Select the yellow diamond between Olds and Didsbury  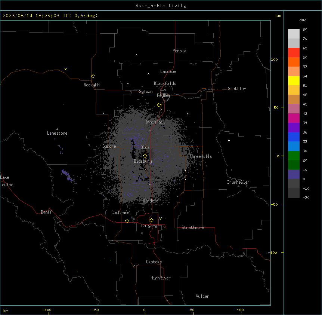point(145,156)
